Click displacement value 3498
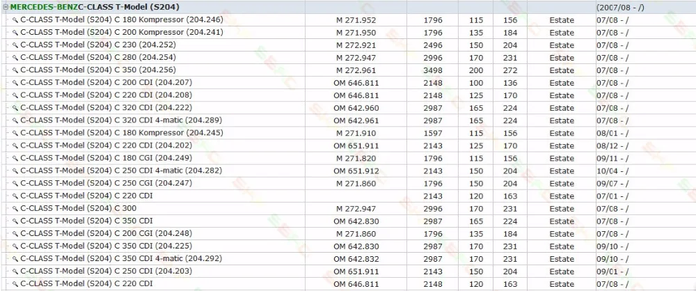Screen dimensions: 696x291 433,70
